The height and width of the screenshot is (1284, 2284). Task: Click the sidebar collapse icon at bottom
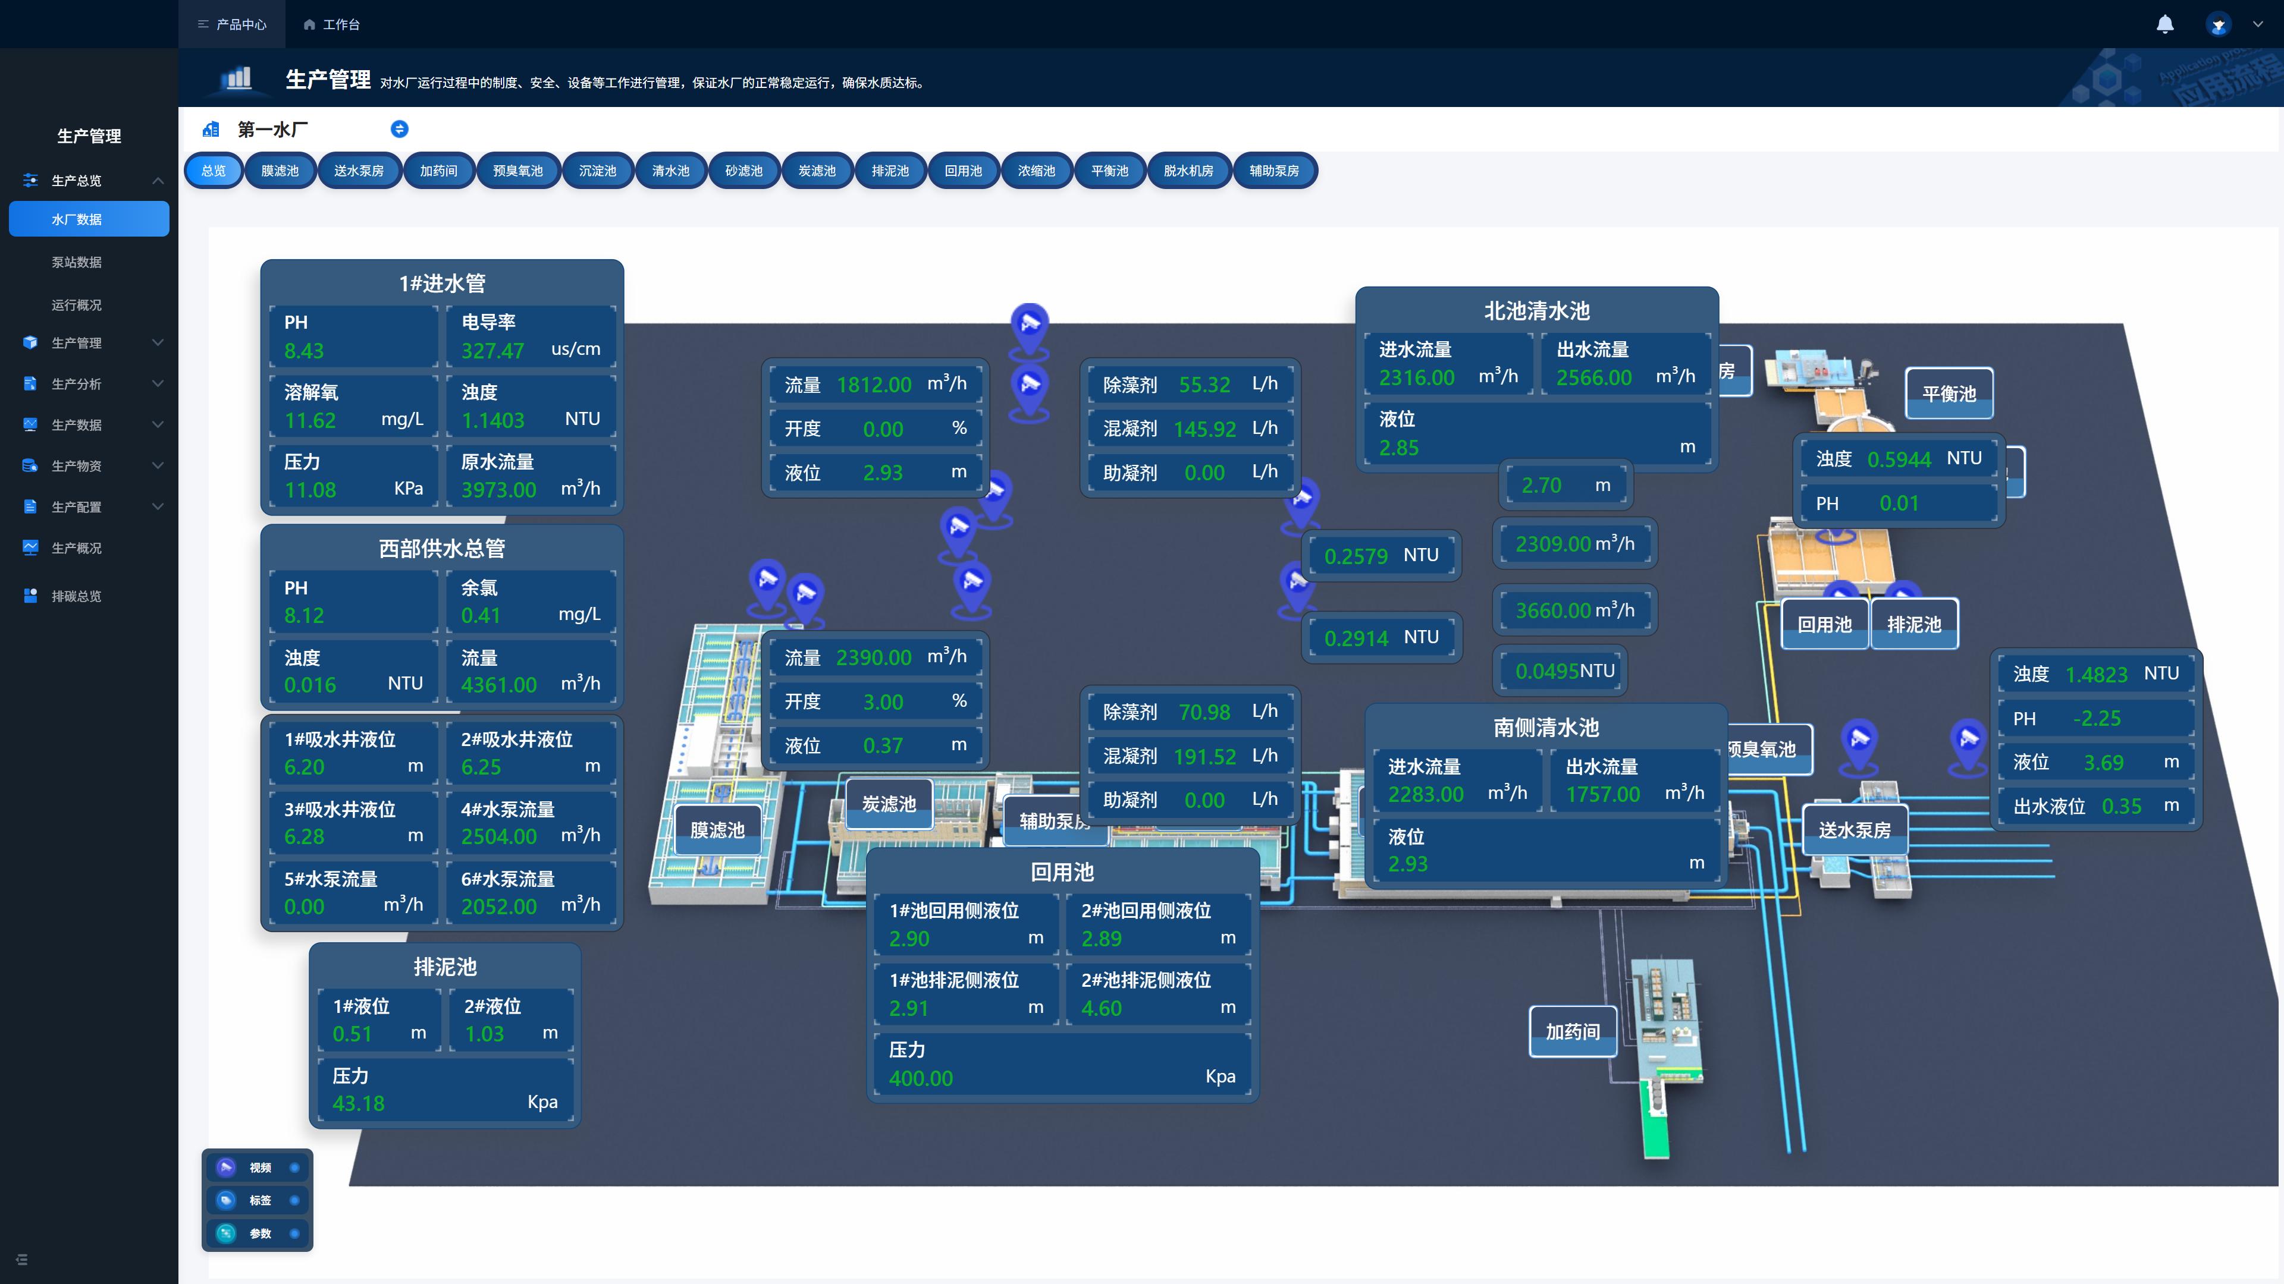[21, 1259]
